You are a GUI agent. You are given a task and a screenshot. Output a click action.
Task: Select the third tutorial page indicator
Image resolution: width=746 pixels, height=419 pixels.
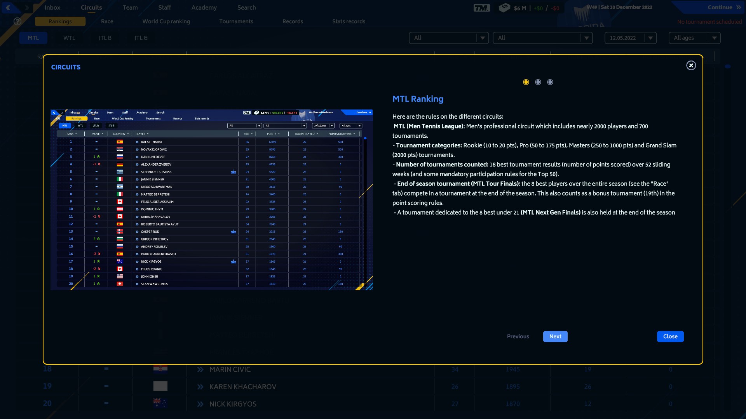(550, 82)
